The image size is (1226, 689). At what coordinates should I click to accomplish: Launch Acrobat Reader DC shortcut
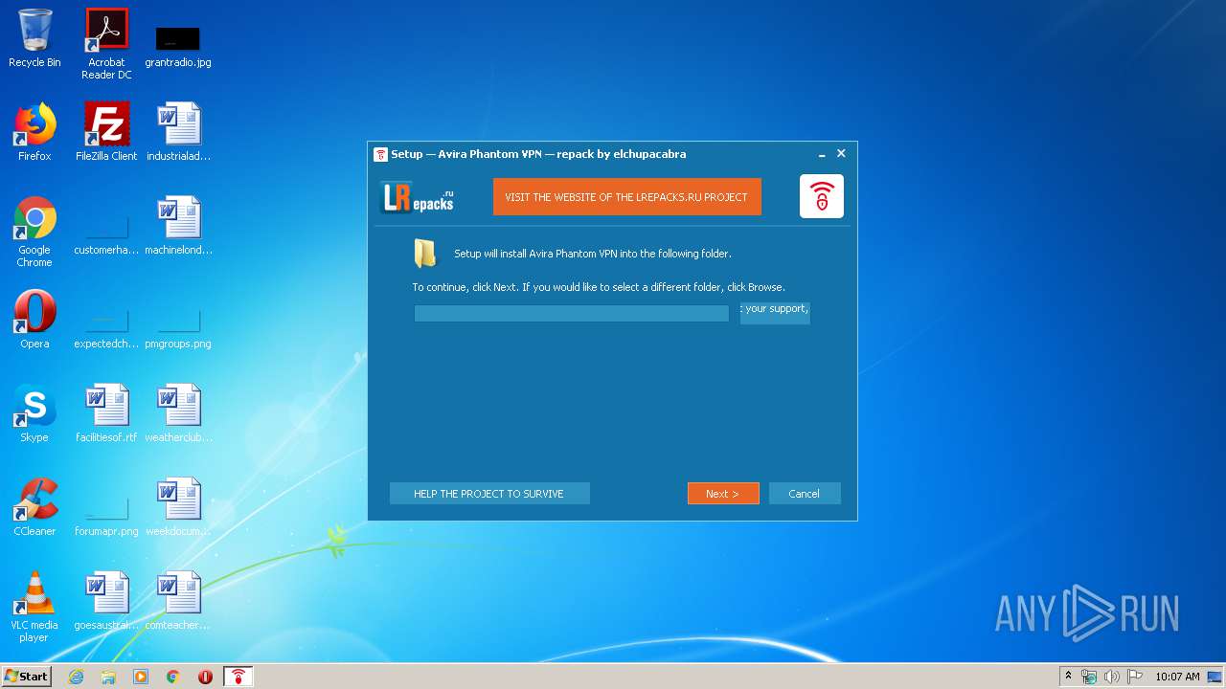106,44
